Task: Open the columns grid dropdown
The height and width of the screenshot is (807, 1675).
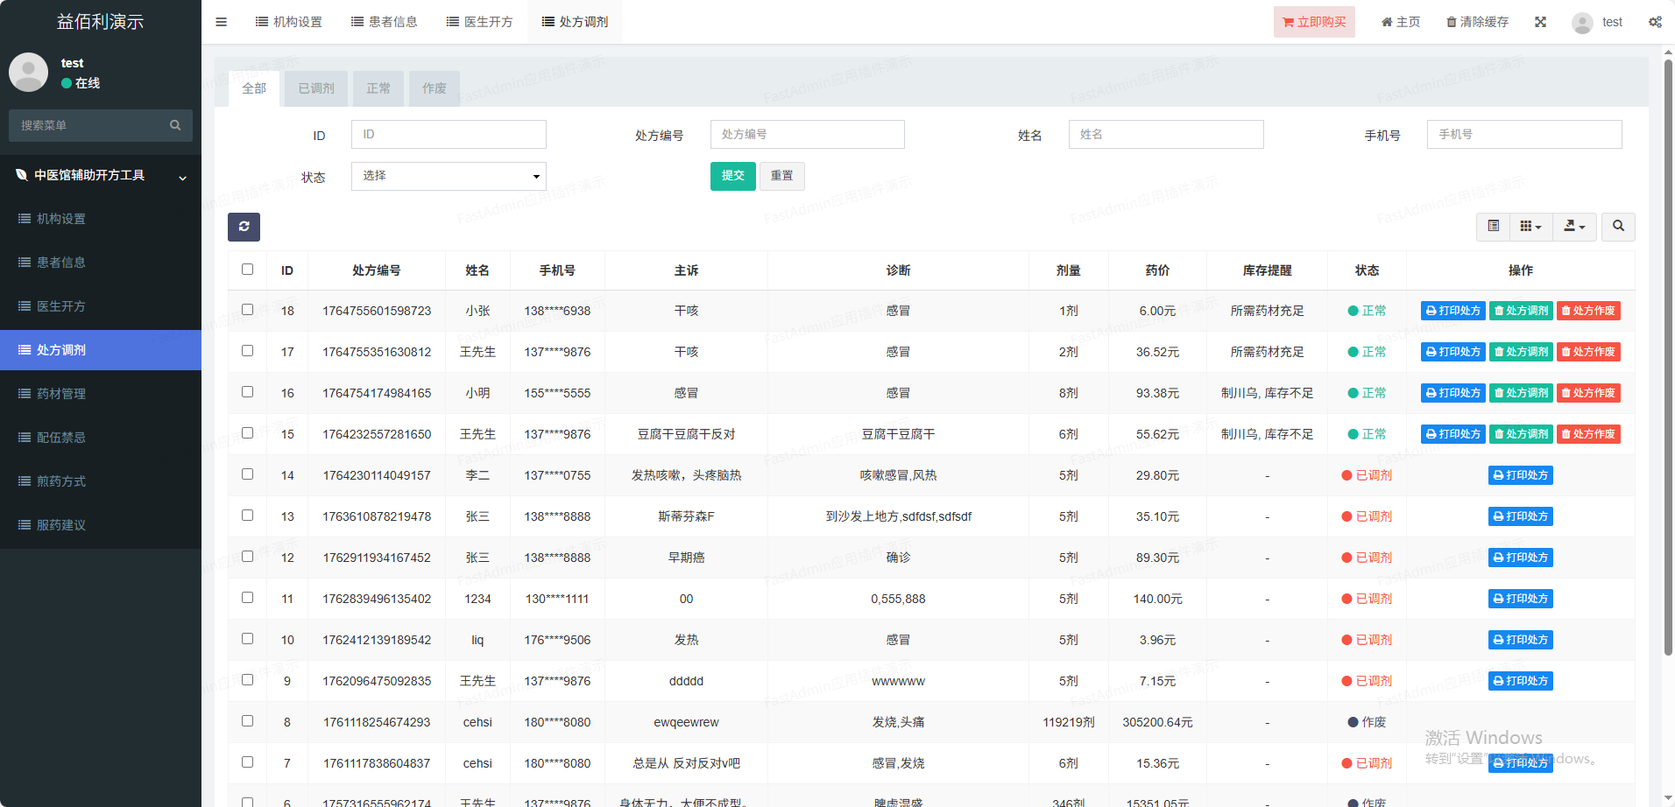Action: coord(1530,227)
